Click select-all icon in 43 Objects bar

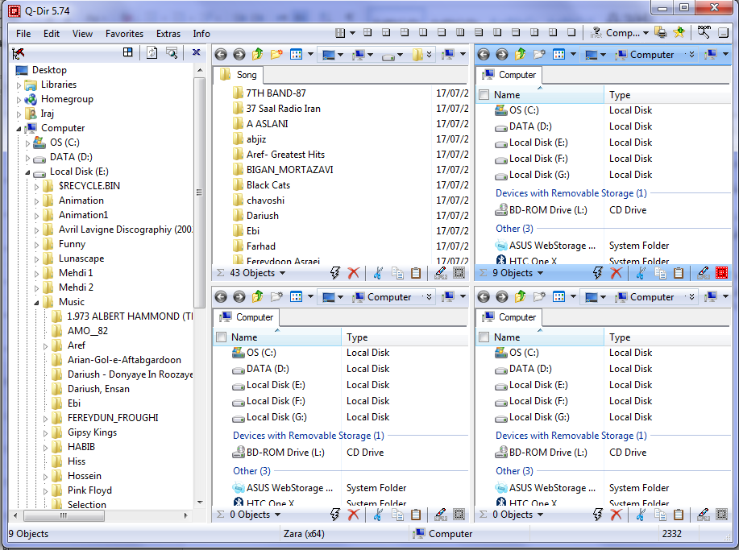coord(459,273)
